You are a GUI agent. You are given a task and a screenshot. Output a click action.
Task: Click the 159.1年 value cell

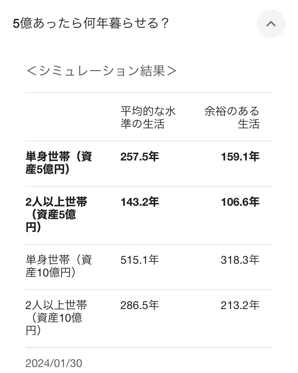[240, 157]
